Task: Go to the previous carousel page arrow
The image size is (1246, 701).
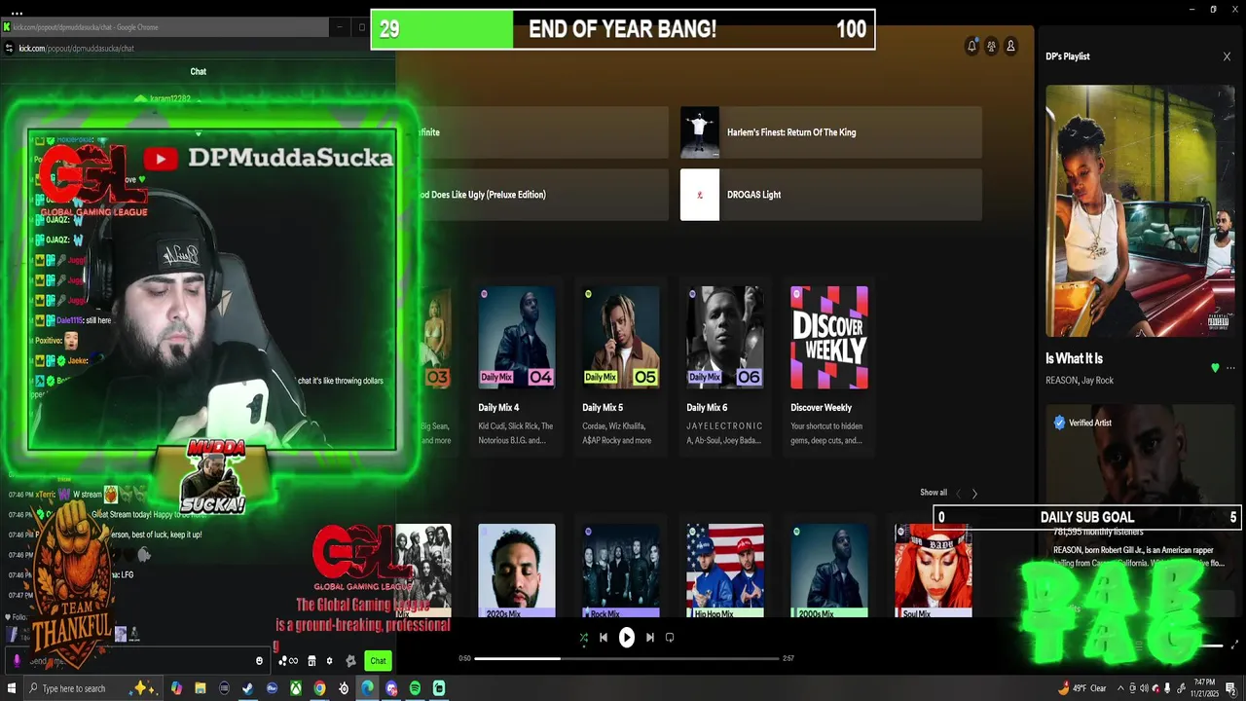Action: coord(958,494)
